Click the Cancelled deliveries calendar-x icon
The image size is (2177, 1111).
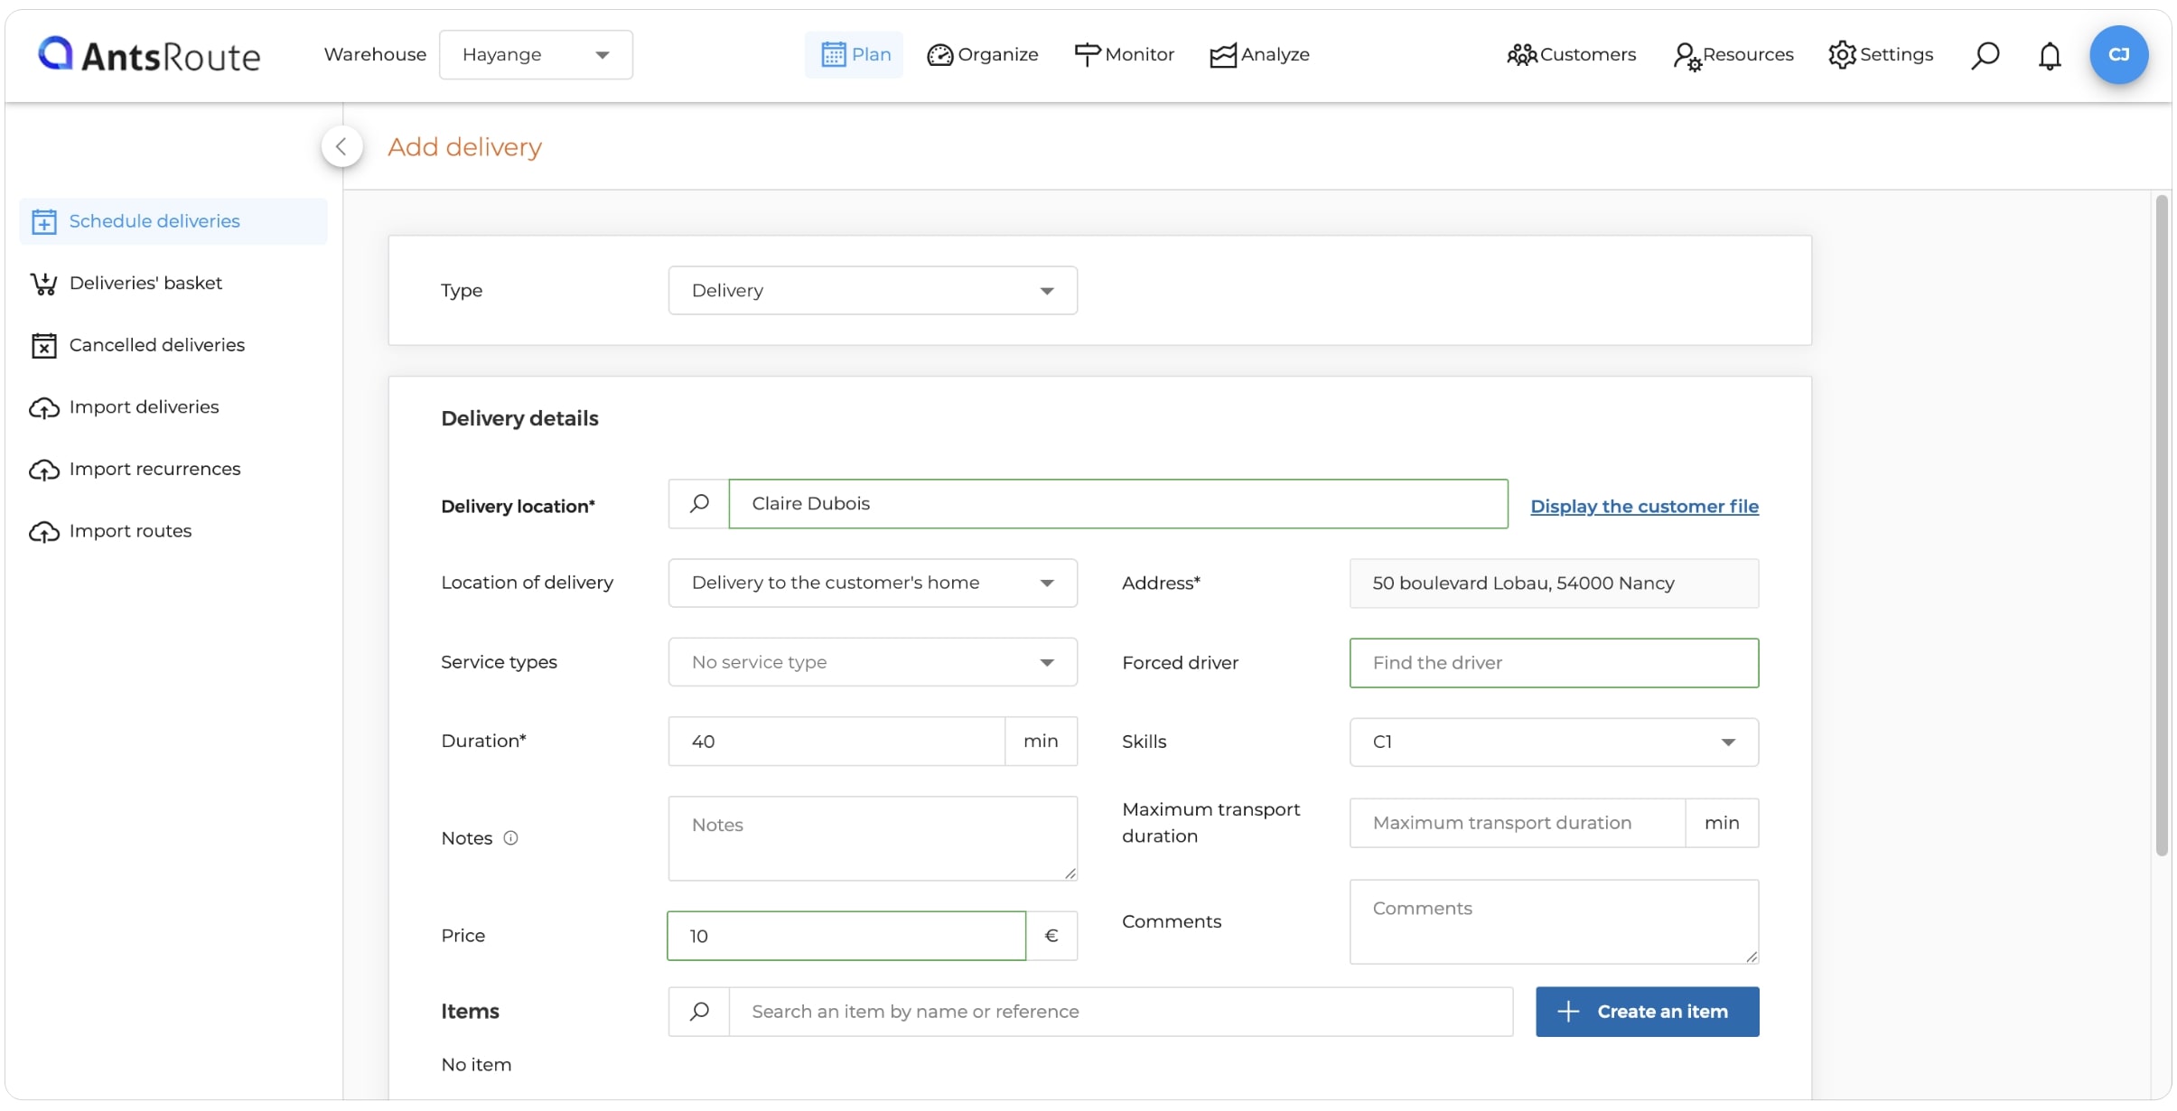(x=44, y=345)
